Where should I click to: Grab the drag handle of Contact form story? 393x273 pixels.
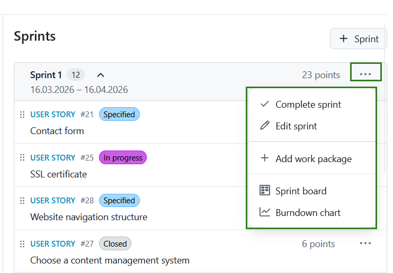click(22, 114)
